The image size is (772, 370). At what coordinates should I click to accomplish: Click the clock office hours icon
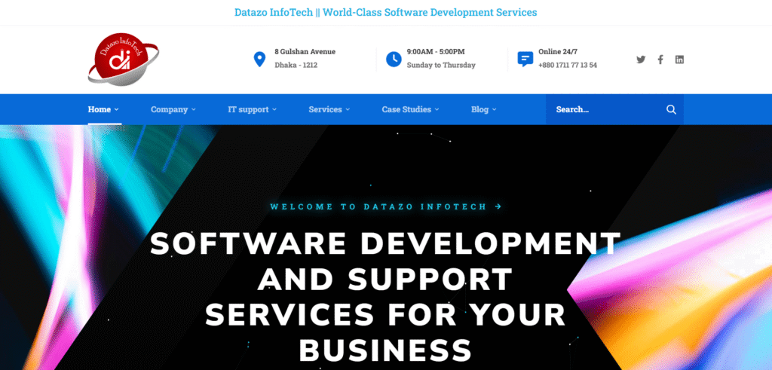tap(394, 59)
